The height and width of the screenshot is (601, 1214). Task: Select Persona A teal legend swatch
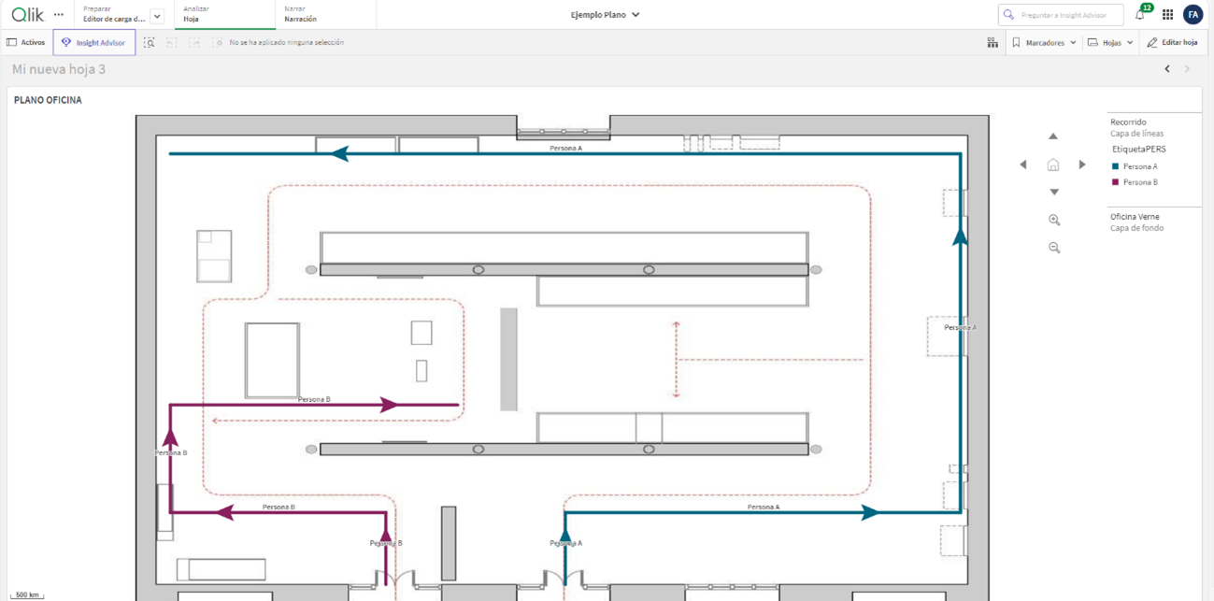pyautogui.click(x=1115, y=166)
